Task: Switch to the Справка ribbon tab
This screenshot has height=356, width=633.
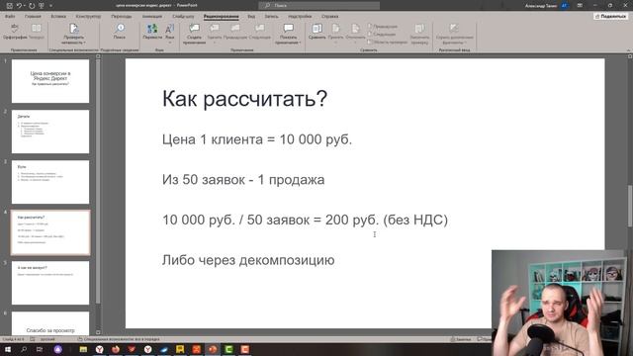Action: tap(329, 17)
